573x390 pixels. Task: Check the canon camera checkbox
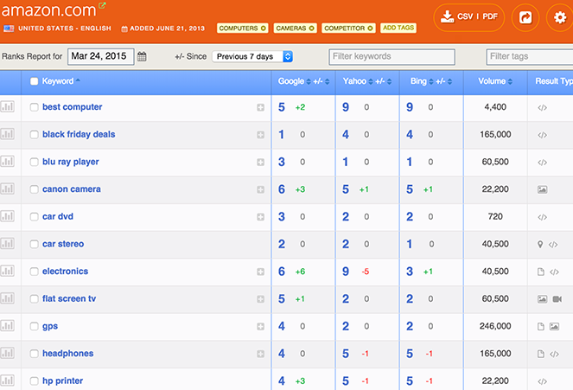tap(34, 189)
